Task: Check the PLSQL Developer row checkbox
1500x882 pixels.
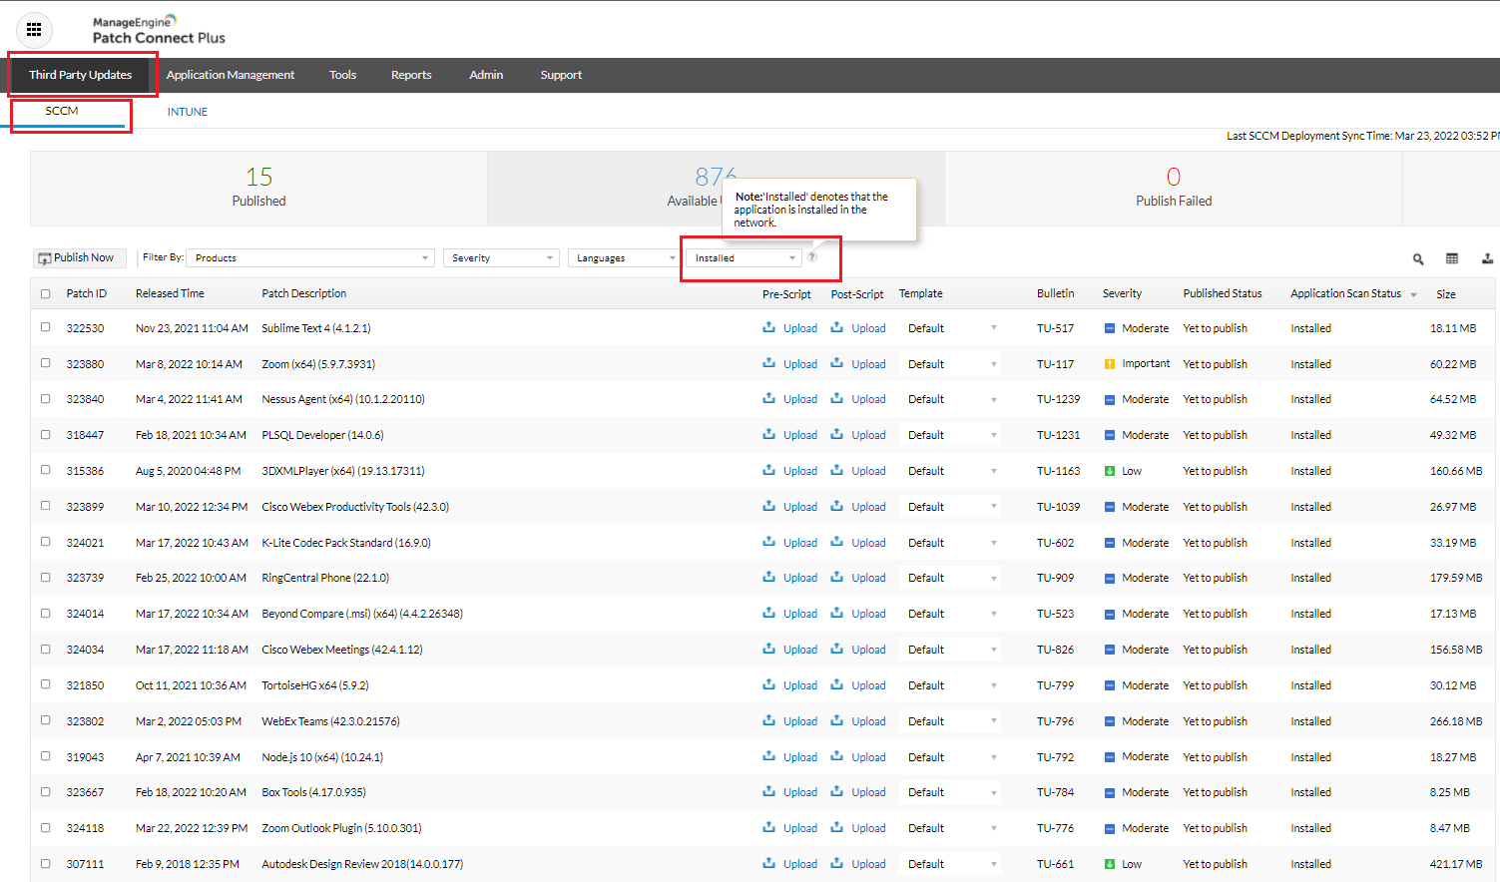Action: (45, 435)
